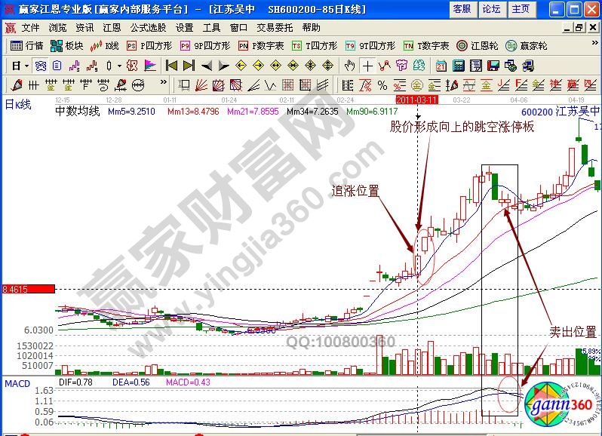
Task: Toggle the crosshair cursor toolbar button
Action: [367, 65]
